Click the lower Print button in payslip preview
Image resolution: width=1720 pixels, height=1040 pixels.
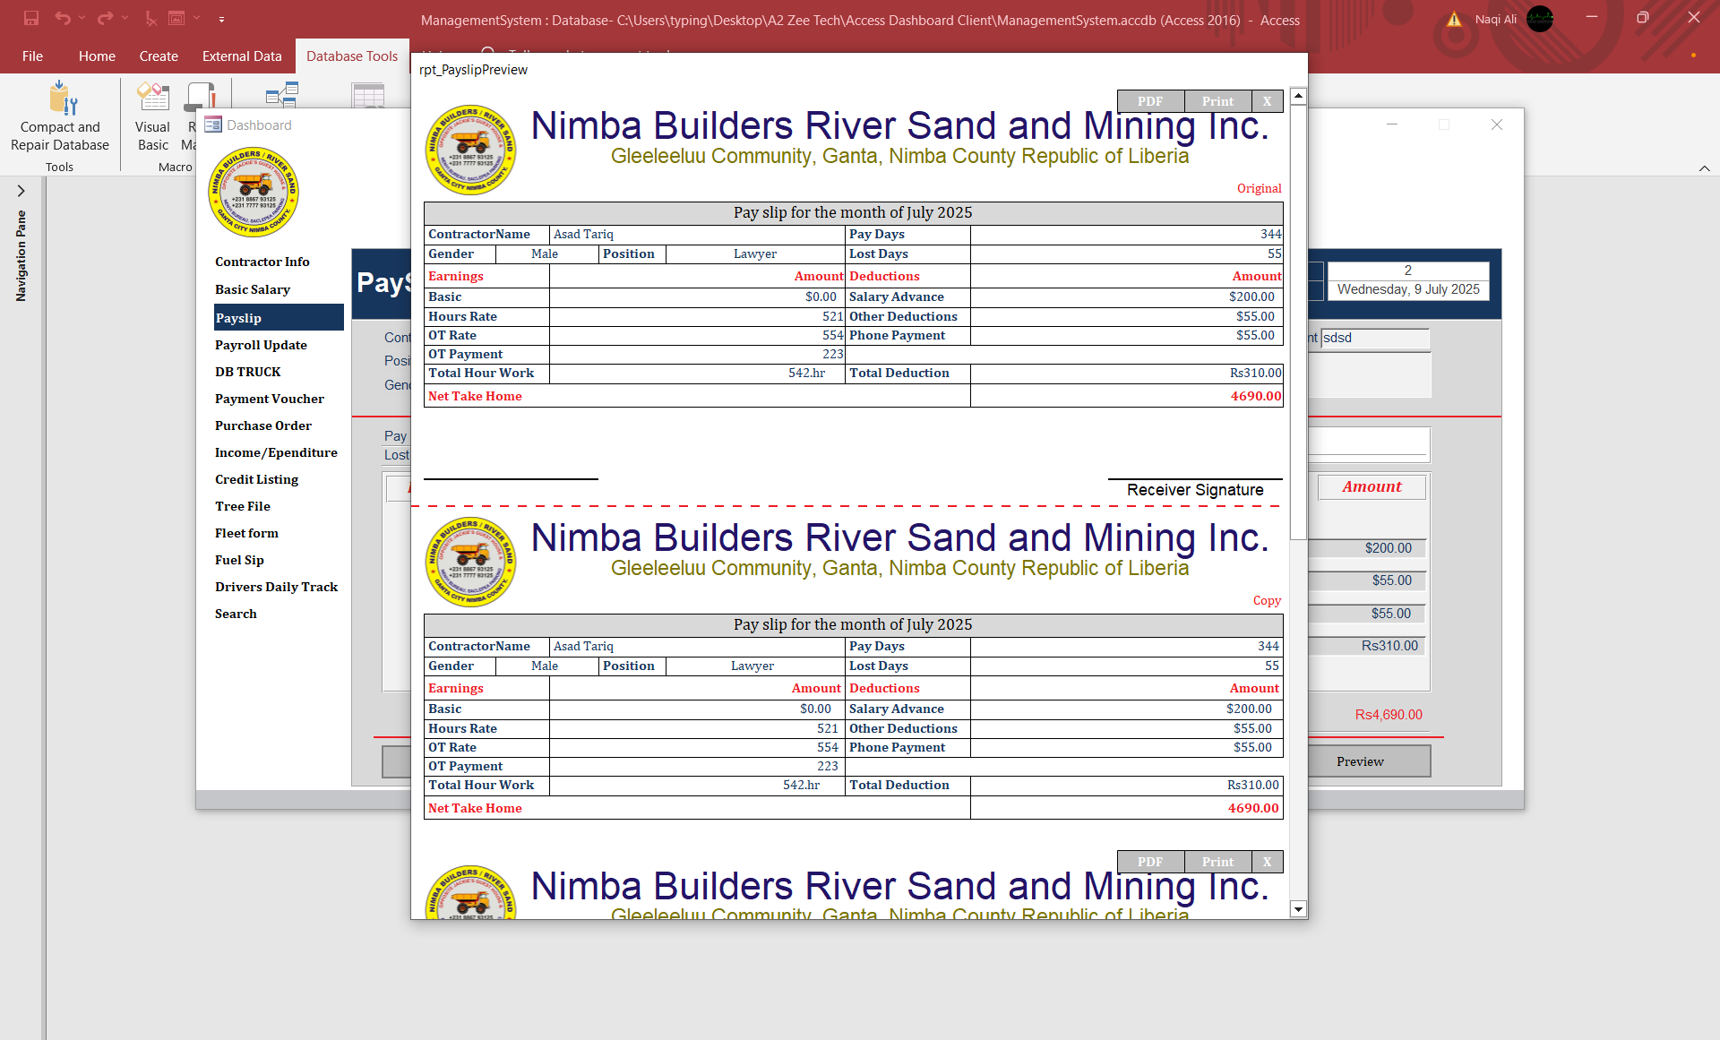click(x=1217, y=862)
